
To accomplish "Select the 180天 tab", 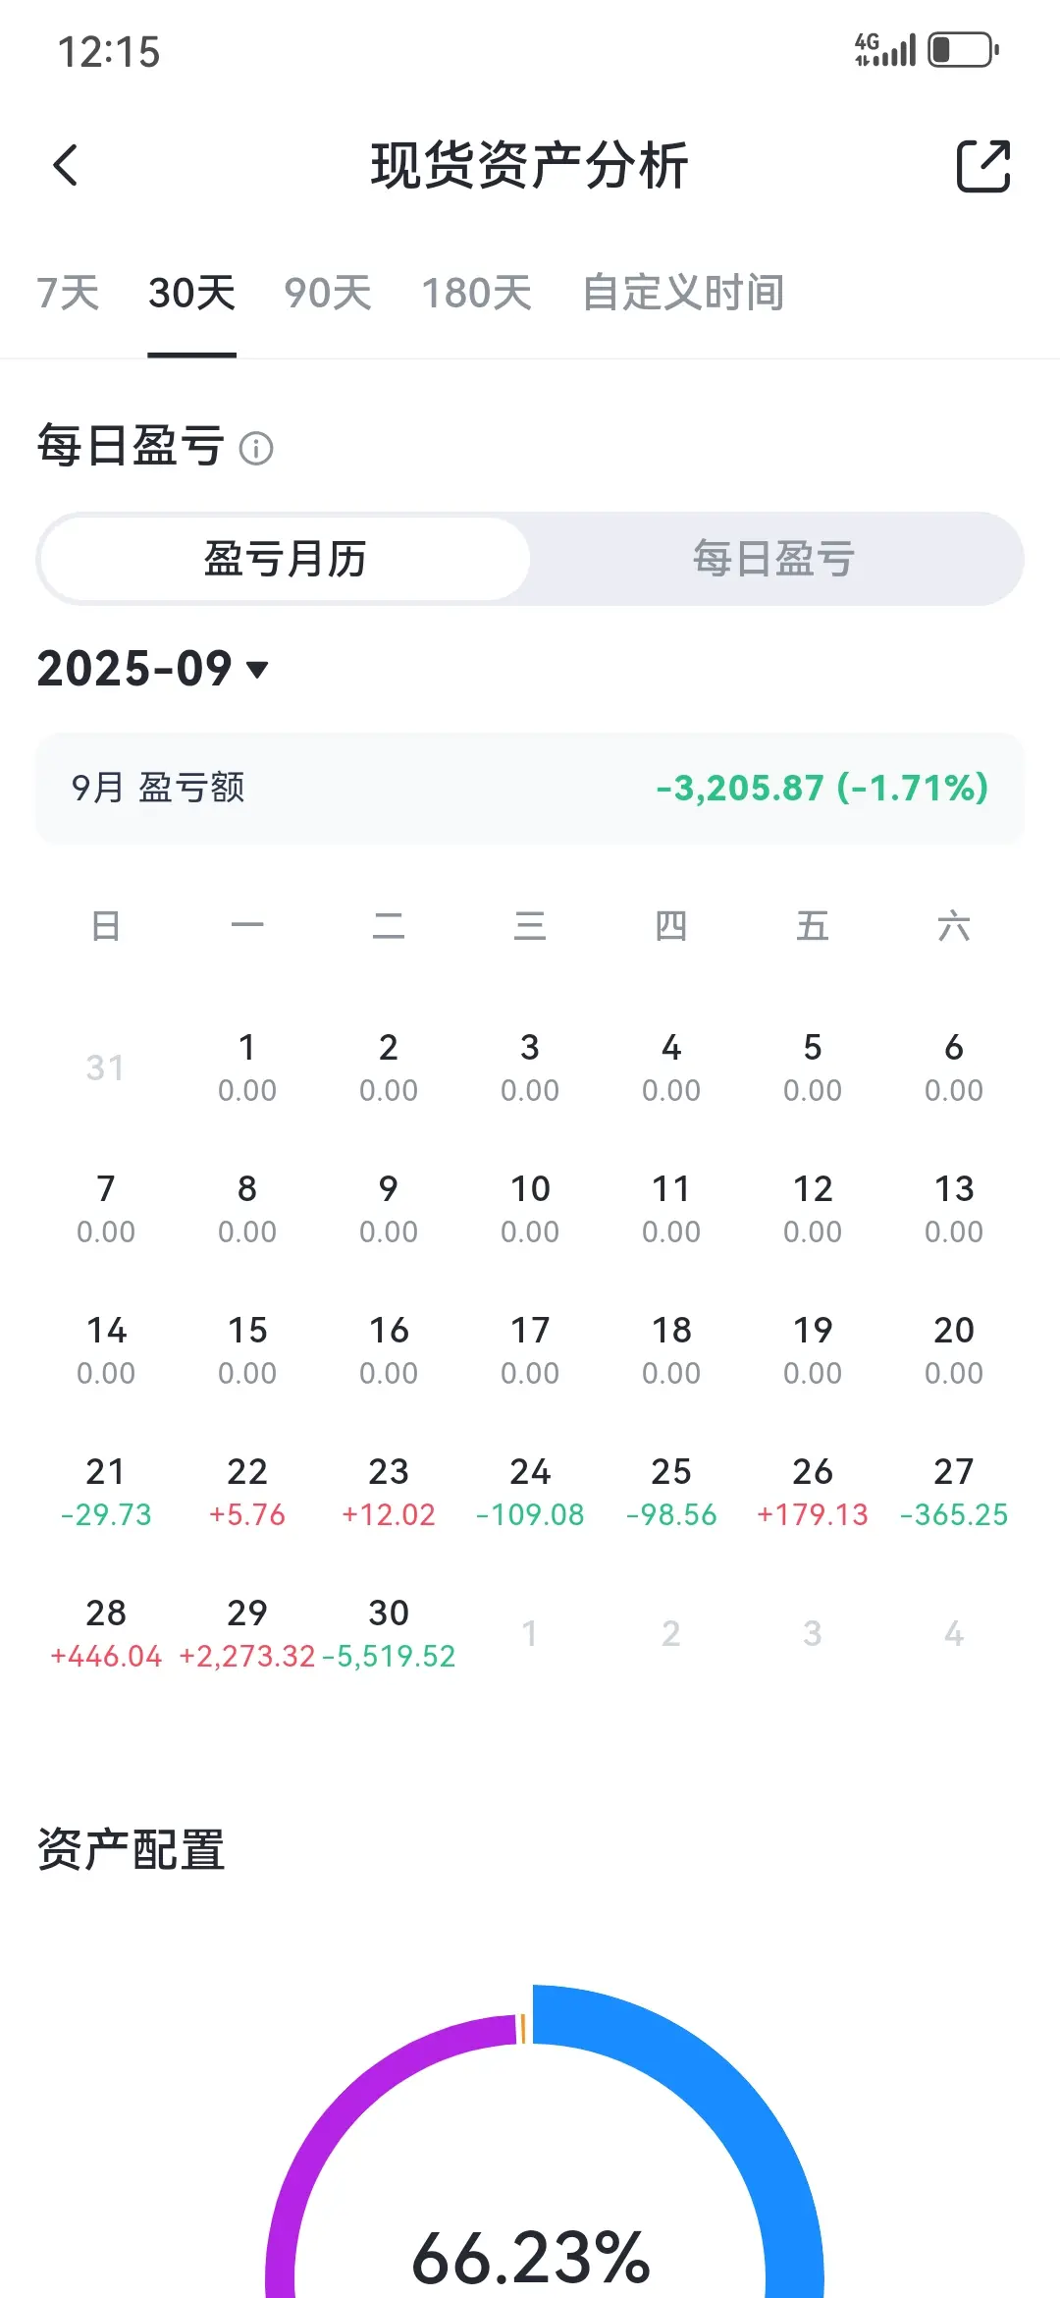I will point(477,293).
